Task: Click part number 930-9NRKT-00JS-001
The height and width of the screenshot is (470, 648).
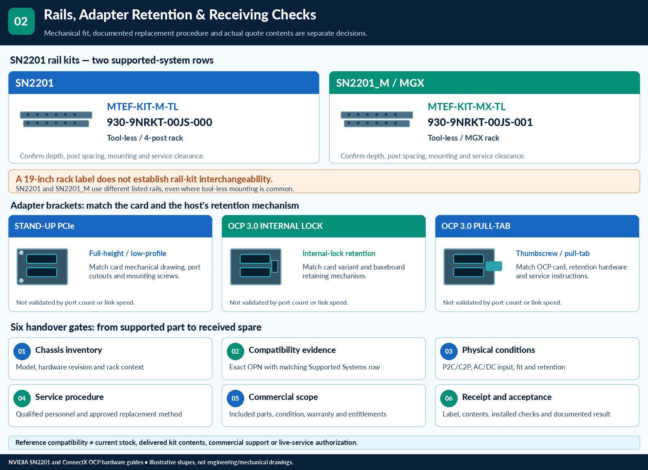Action: tap(480, 122)
